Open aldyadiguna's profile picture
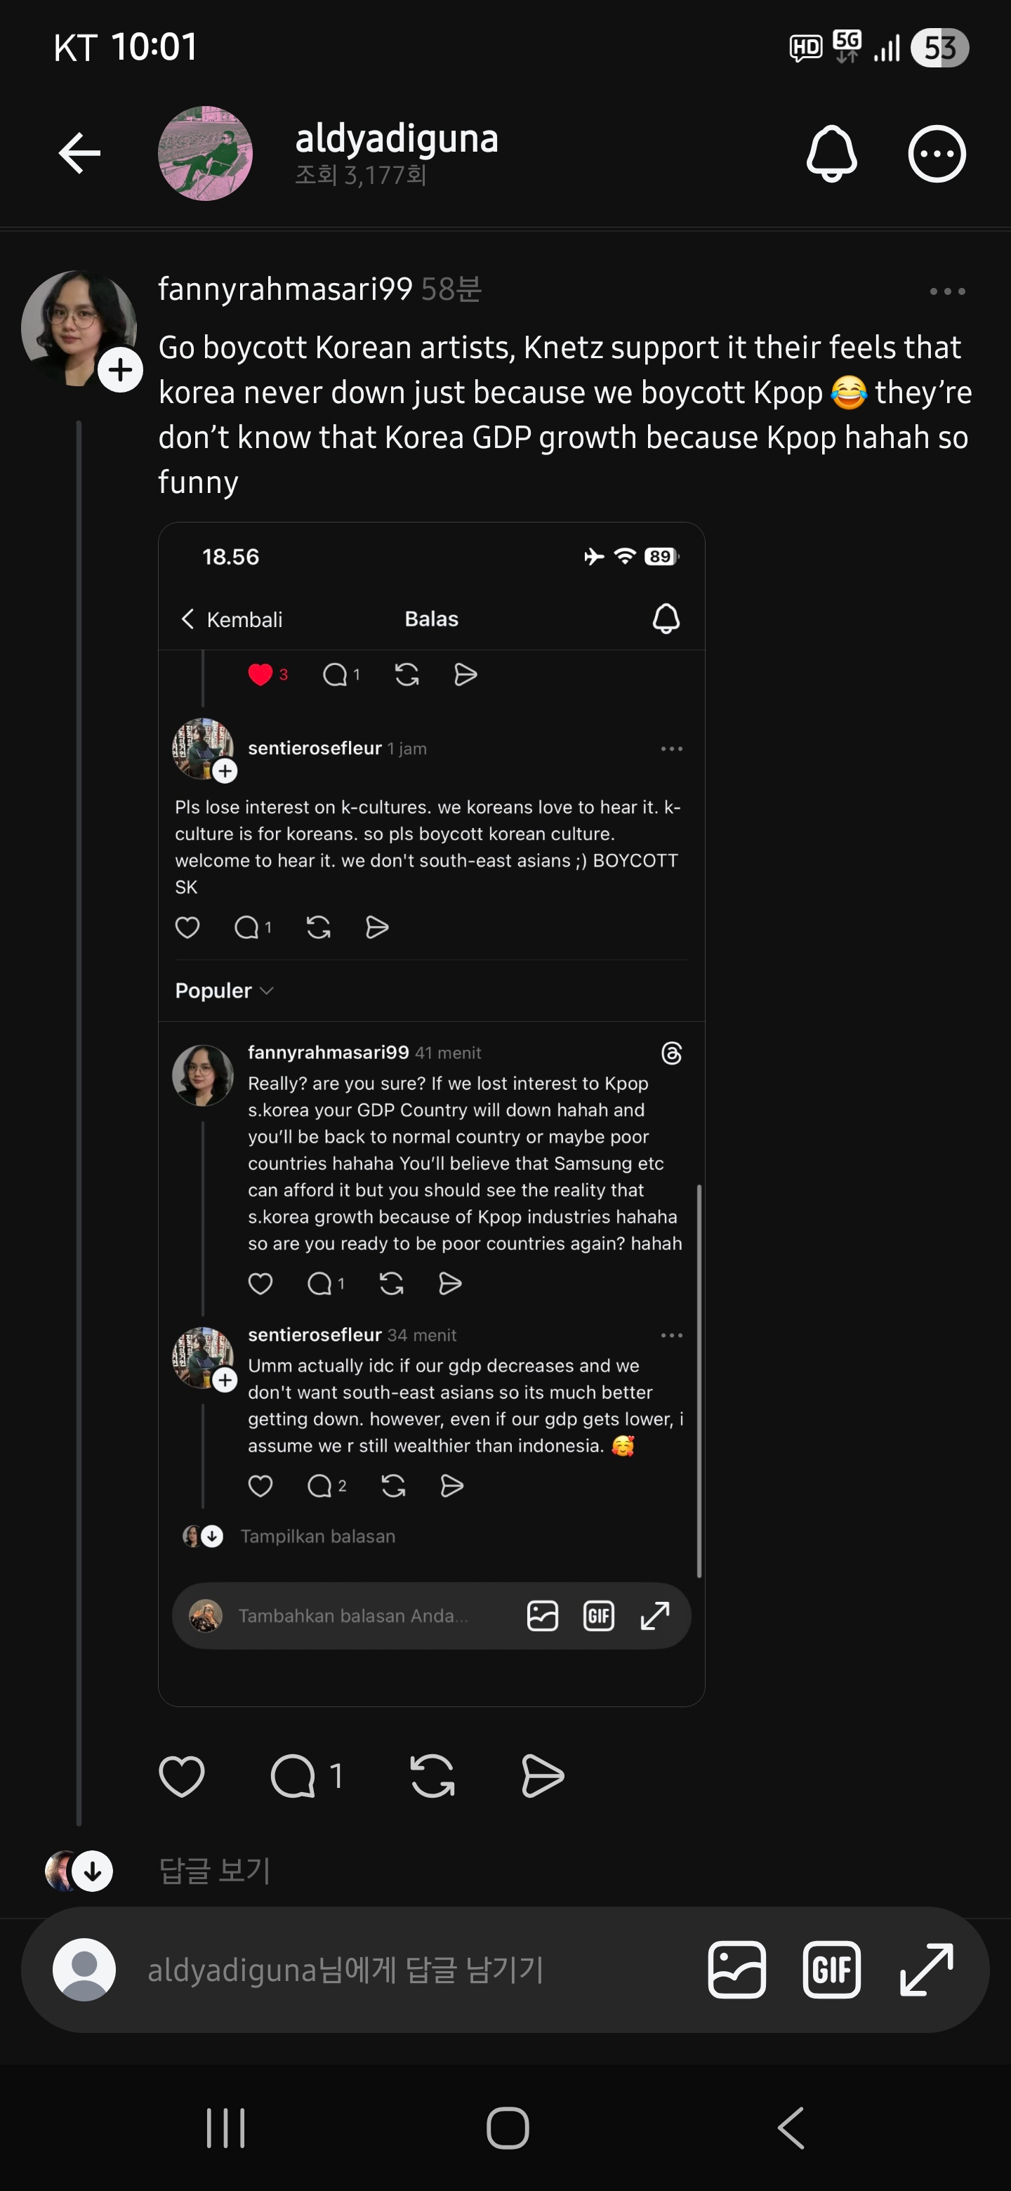 [205, 154]
